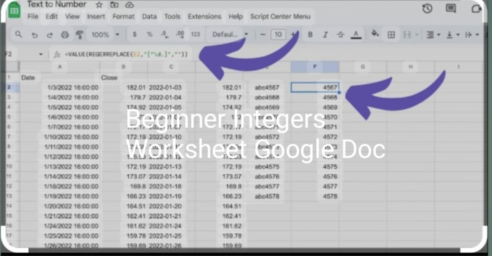Click the Google Sheets home icon
492x256 pixels.
click(x=14, y=11)
